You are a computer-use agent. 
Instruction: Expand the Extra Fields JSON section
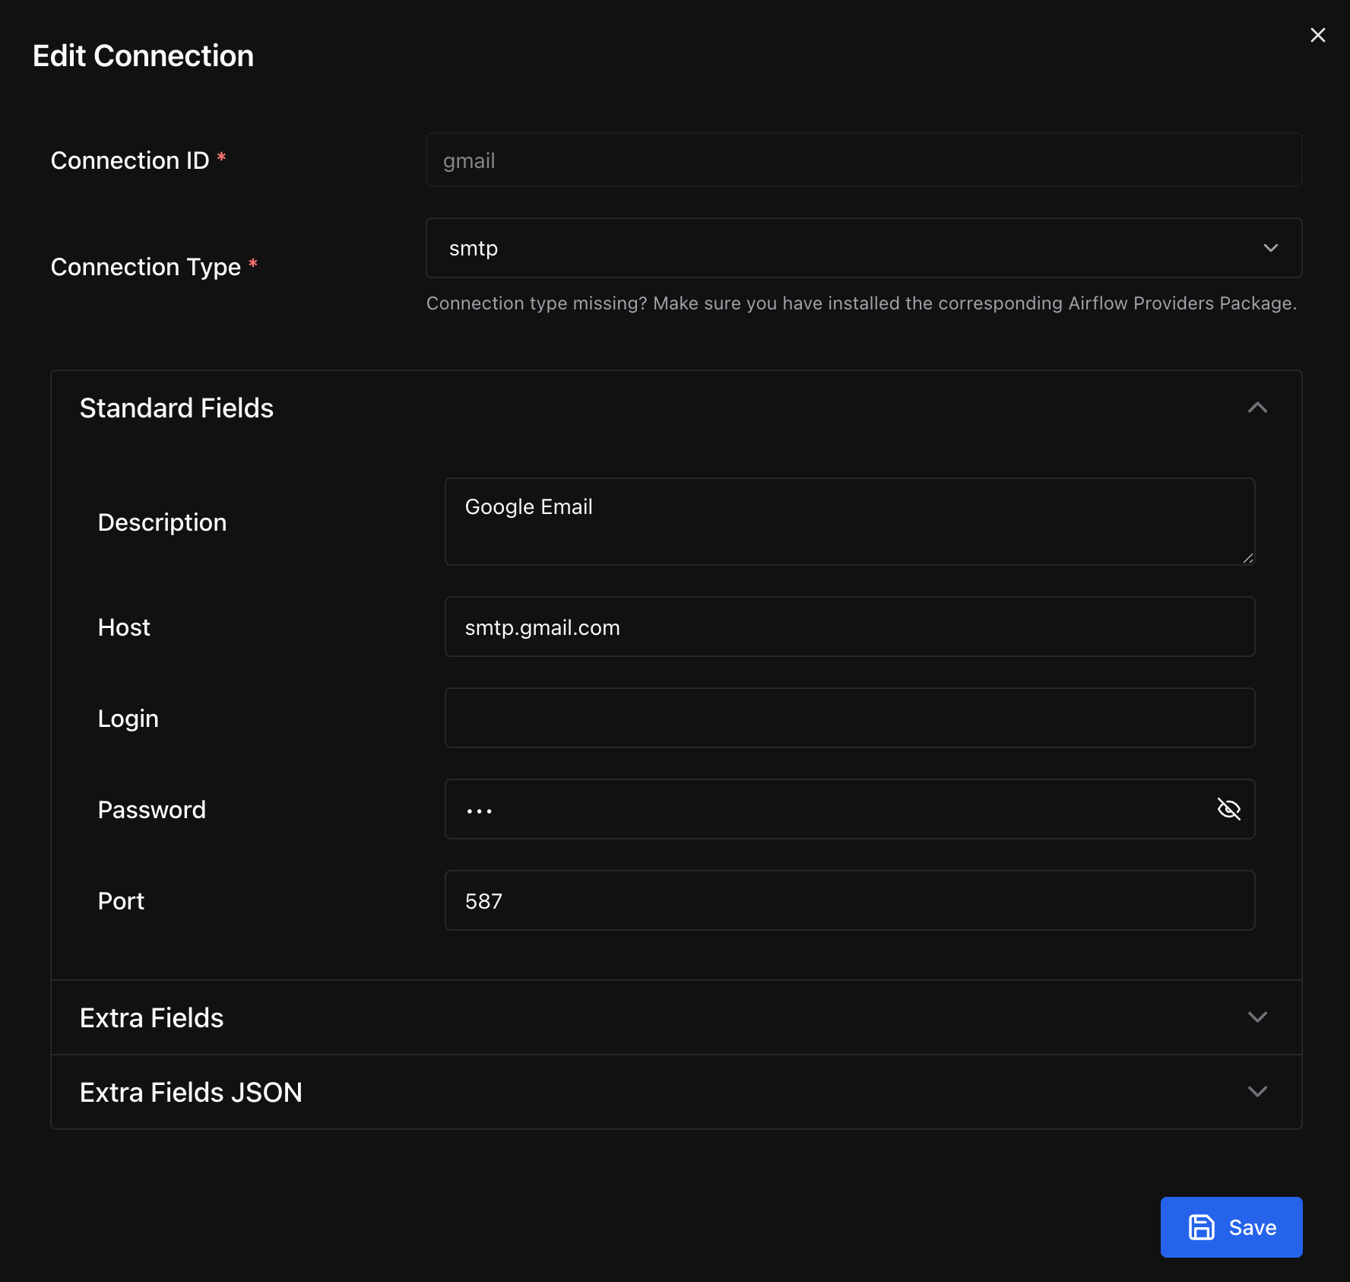677,1092
